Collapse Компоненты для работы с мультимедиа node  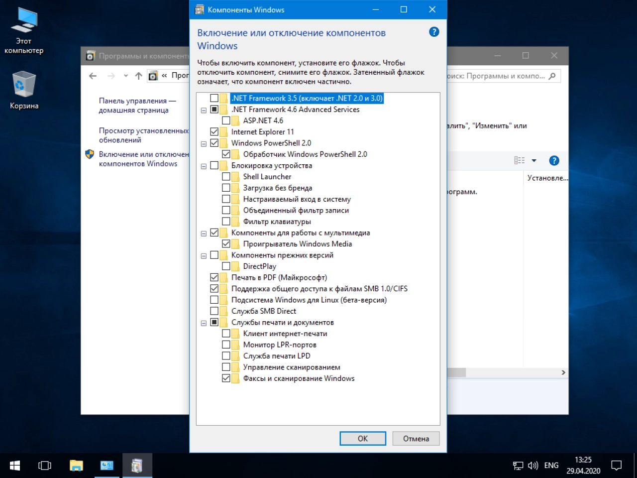[x=204, y=233]
